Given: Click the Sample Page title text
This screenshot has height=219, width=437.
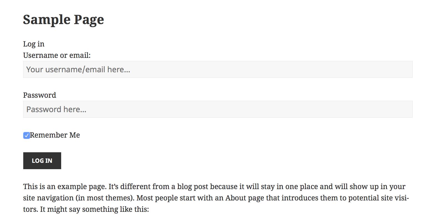Looking at the screenshot, I should [63, 19].
